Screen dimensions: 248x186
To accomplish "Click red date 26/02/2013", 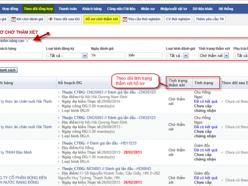I will [133, 182].
